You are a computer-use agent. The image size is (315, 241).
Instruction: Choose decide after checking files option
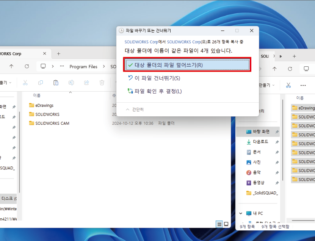(155, 91)
